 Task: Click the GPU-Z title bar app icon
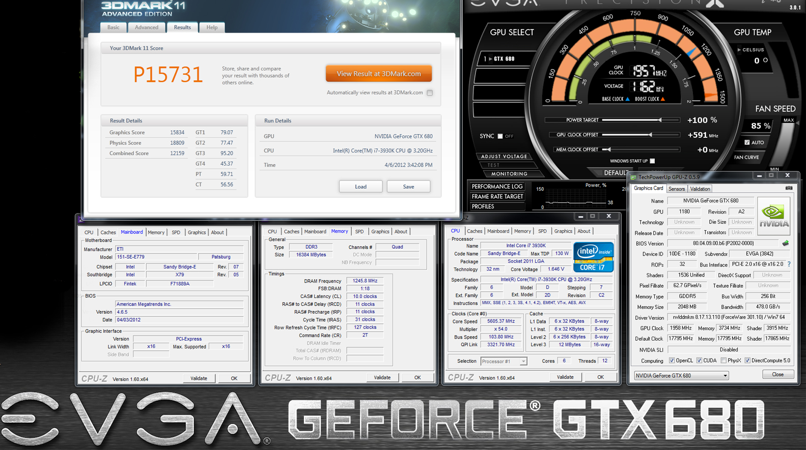[x=634, y=177]
